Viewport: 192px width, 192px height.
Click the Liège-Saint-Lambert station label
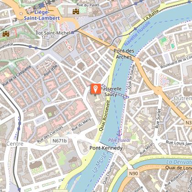[42, 15]
